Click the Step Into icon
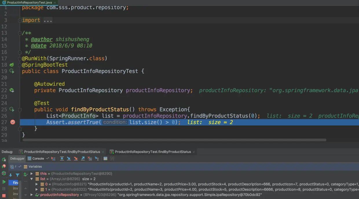359x199 pixels. [69, 159]
